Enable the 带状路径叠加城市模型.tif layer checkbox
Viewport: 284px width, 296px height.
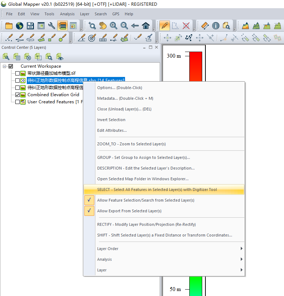pyautogui.click(x=18, y=73)
